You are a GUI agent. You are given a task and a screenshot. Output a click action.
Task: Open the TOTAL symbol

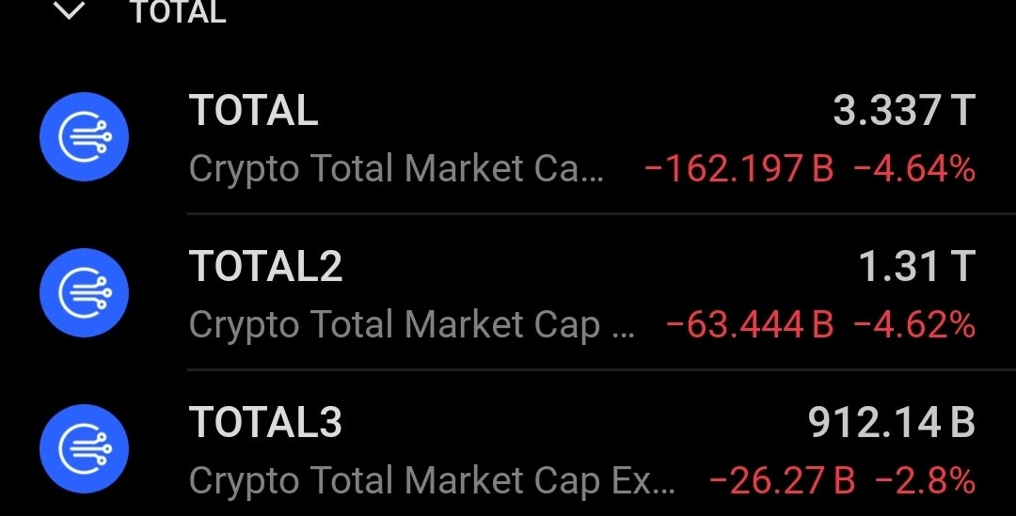tap(254, 111)
